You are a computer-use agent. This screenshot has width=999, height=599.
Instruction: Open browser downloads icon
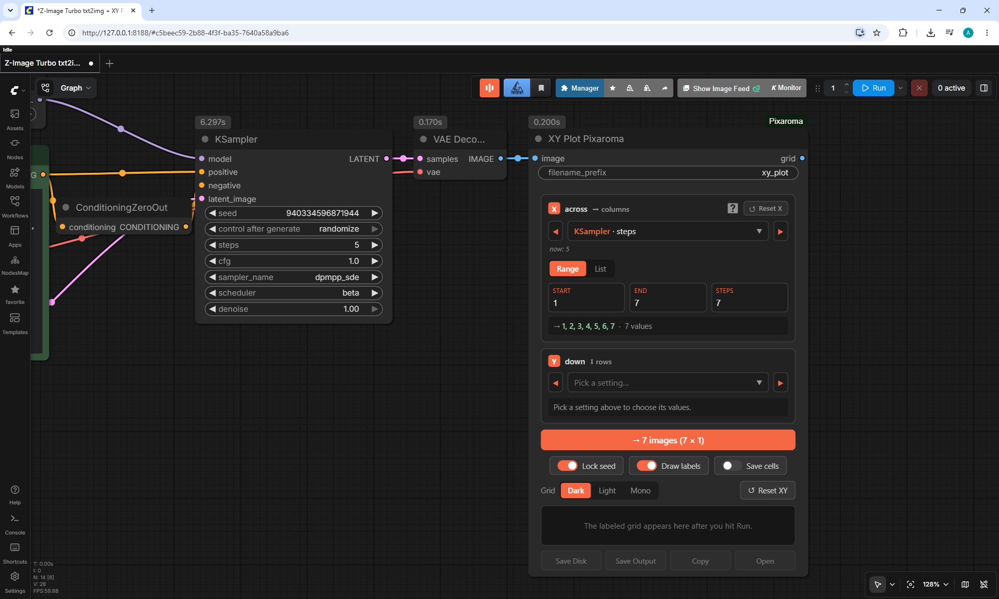[931, 33]
